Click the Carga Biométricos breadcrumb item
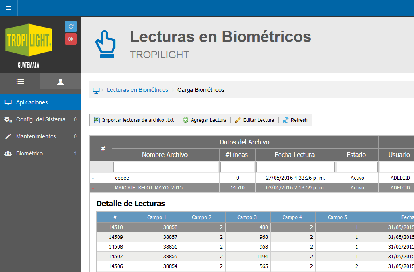Image resolution: width=414 pixels, height=272 pixels. tap(201, 90)
